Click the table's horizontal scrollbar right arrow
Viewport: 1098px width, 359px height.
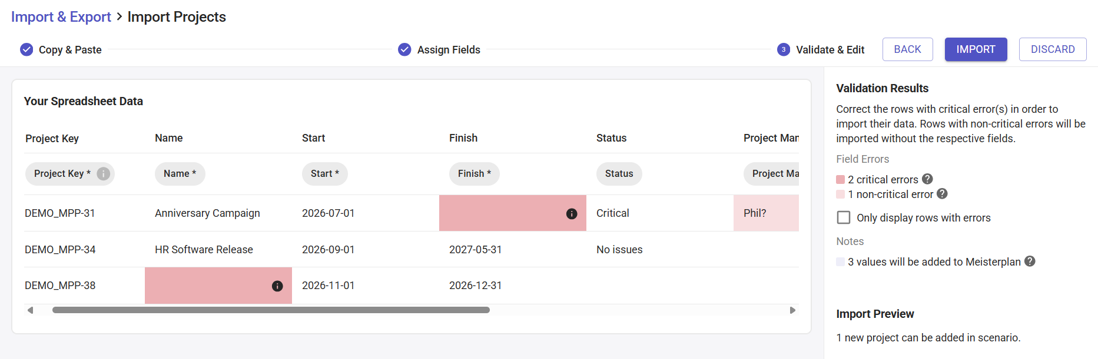click(792, 310)
